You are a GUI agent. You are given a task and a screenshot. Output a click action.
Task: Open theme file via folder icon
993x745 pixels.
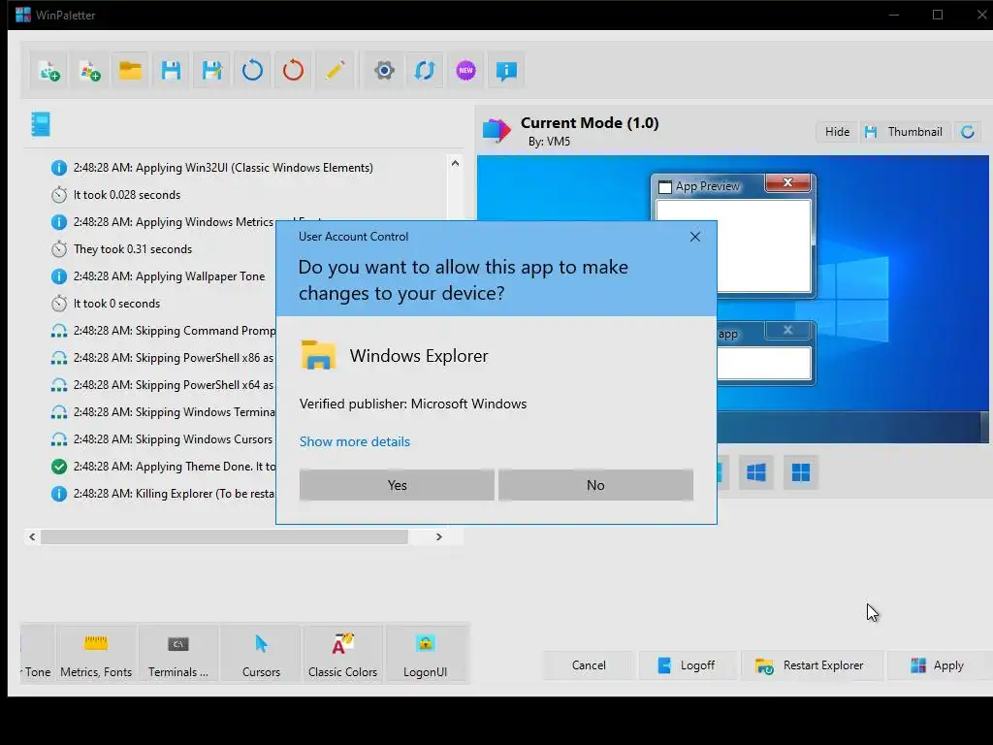pos(131,71)
